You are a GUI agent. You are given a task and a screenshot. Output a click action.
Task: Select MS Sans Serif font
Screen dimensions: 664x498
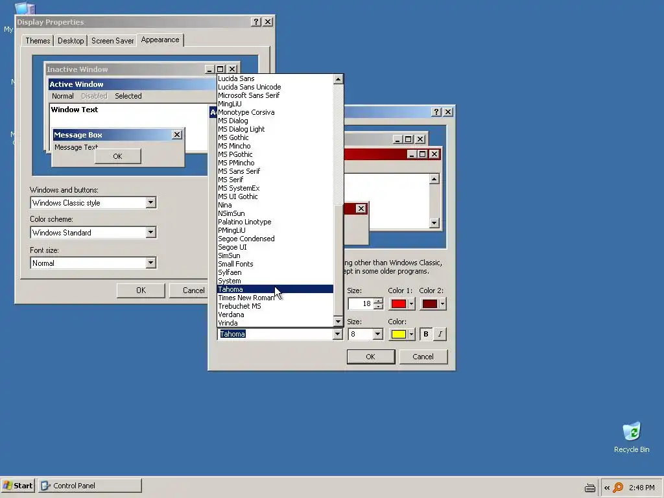tap(275, 171)
